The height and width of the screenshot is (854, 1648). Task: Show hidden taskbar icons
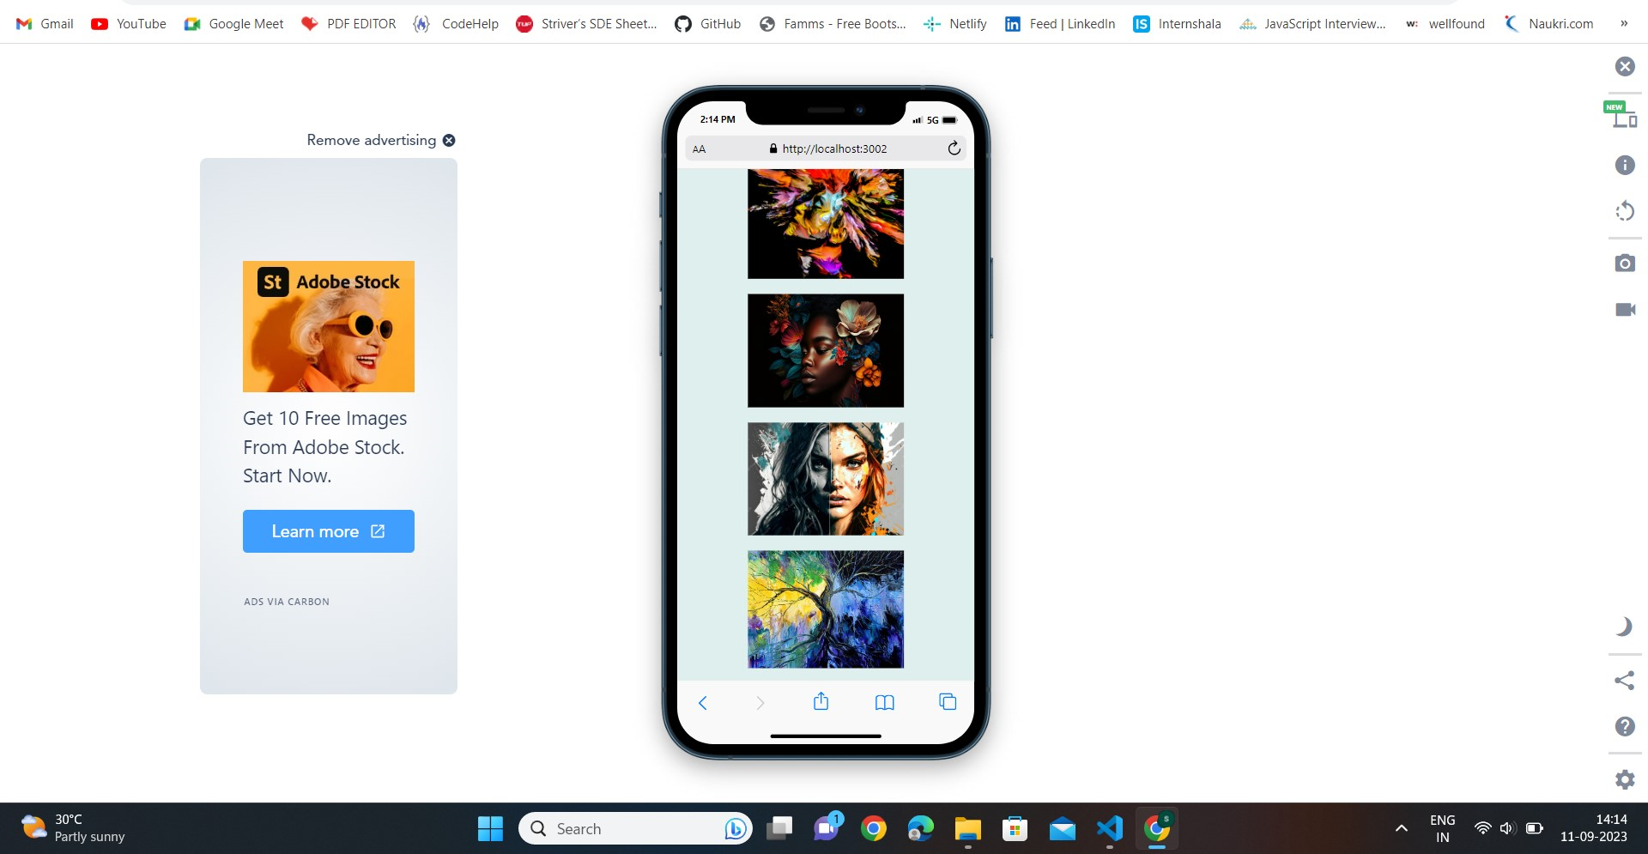(x=1401, y=828)
